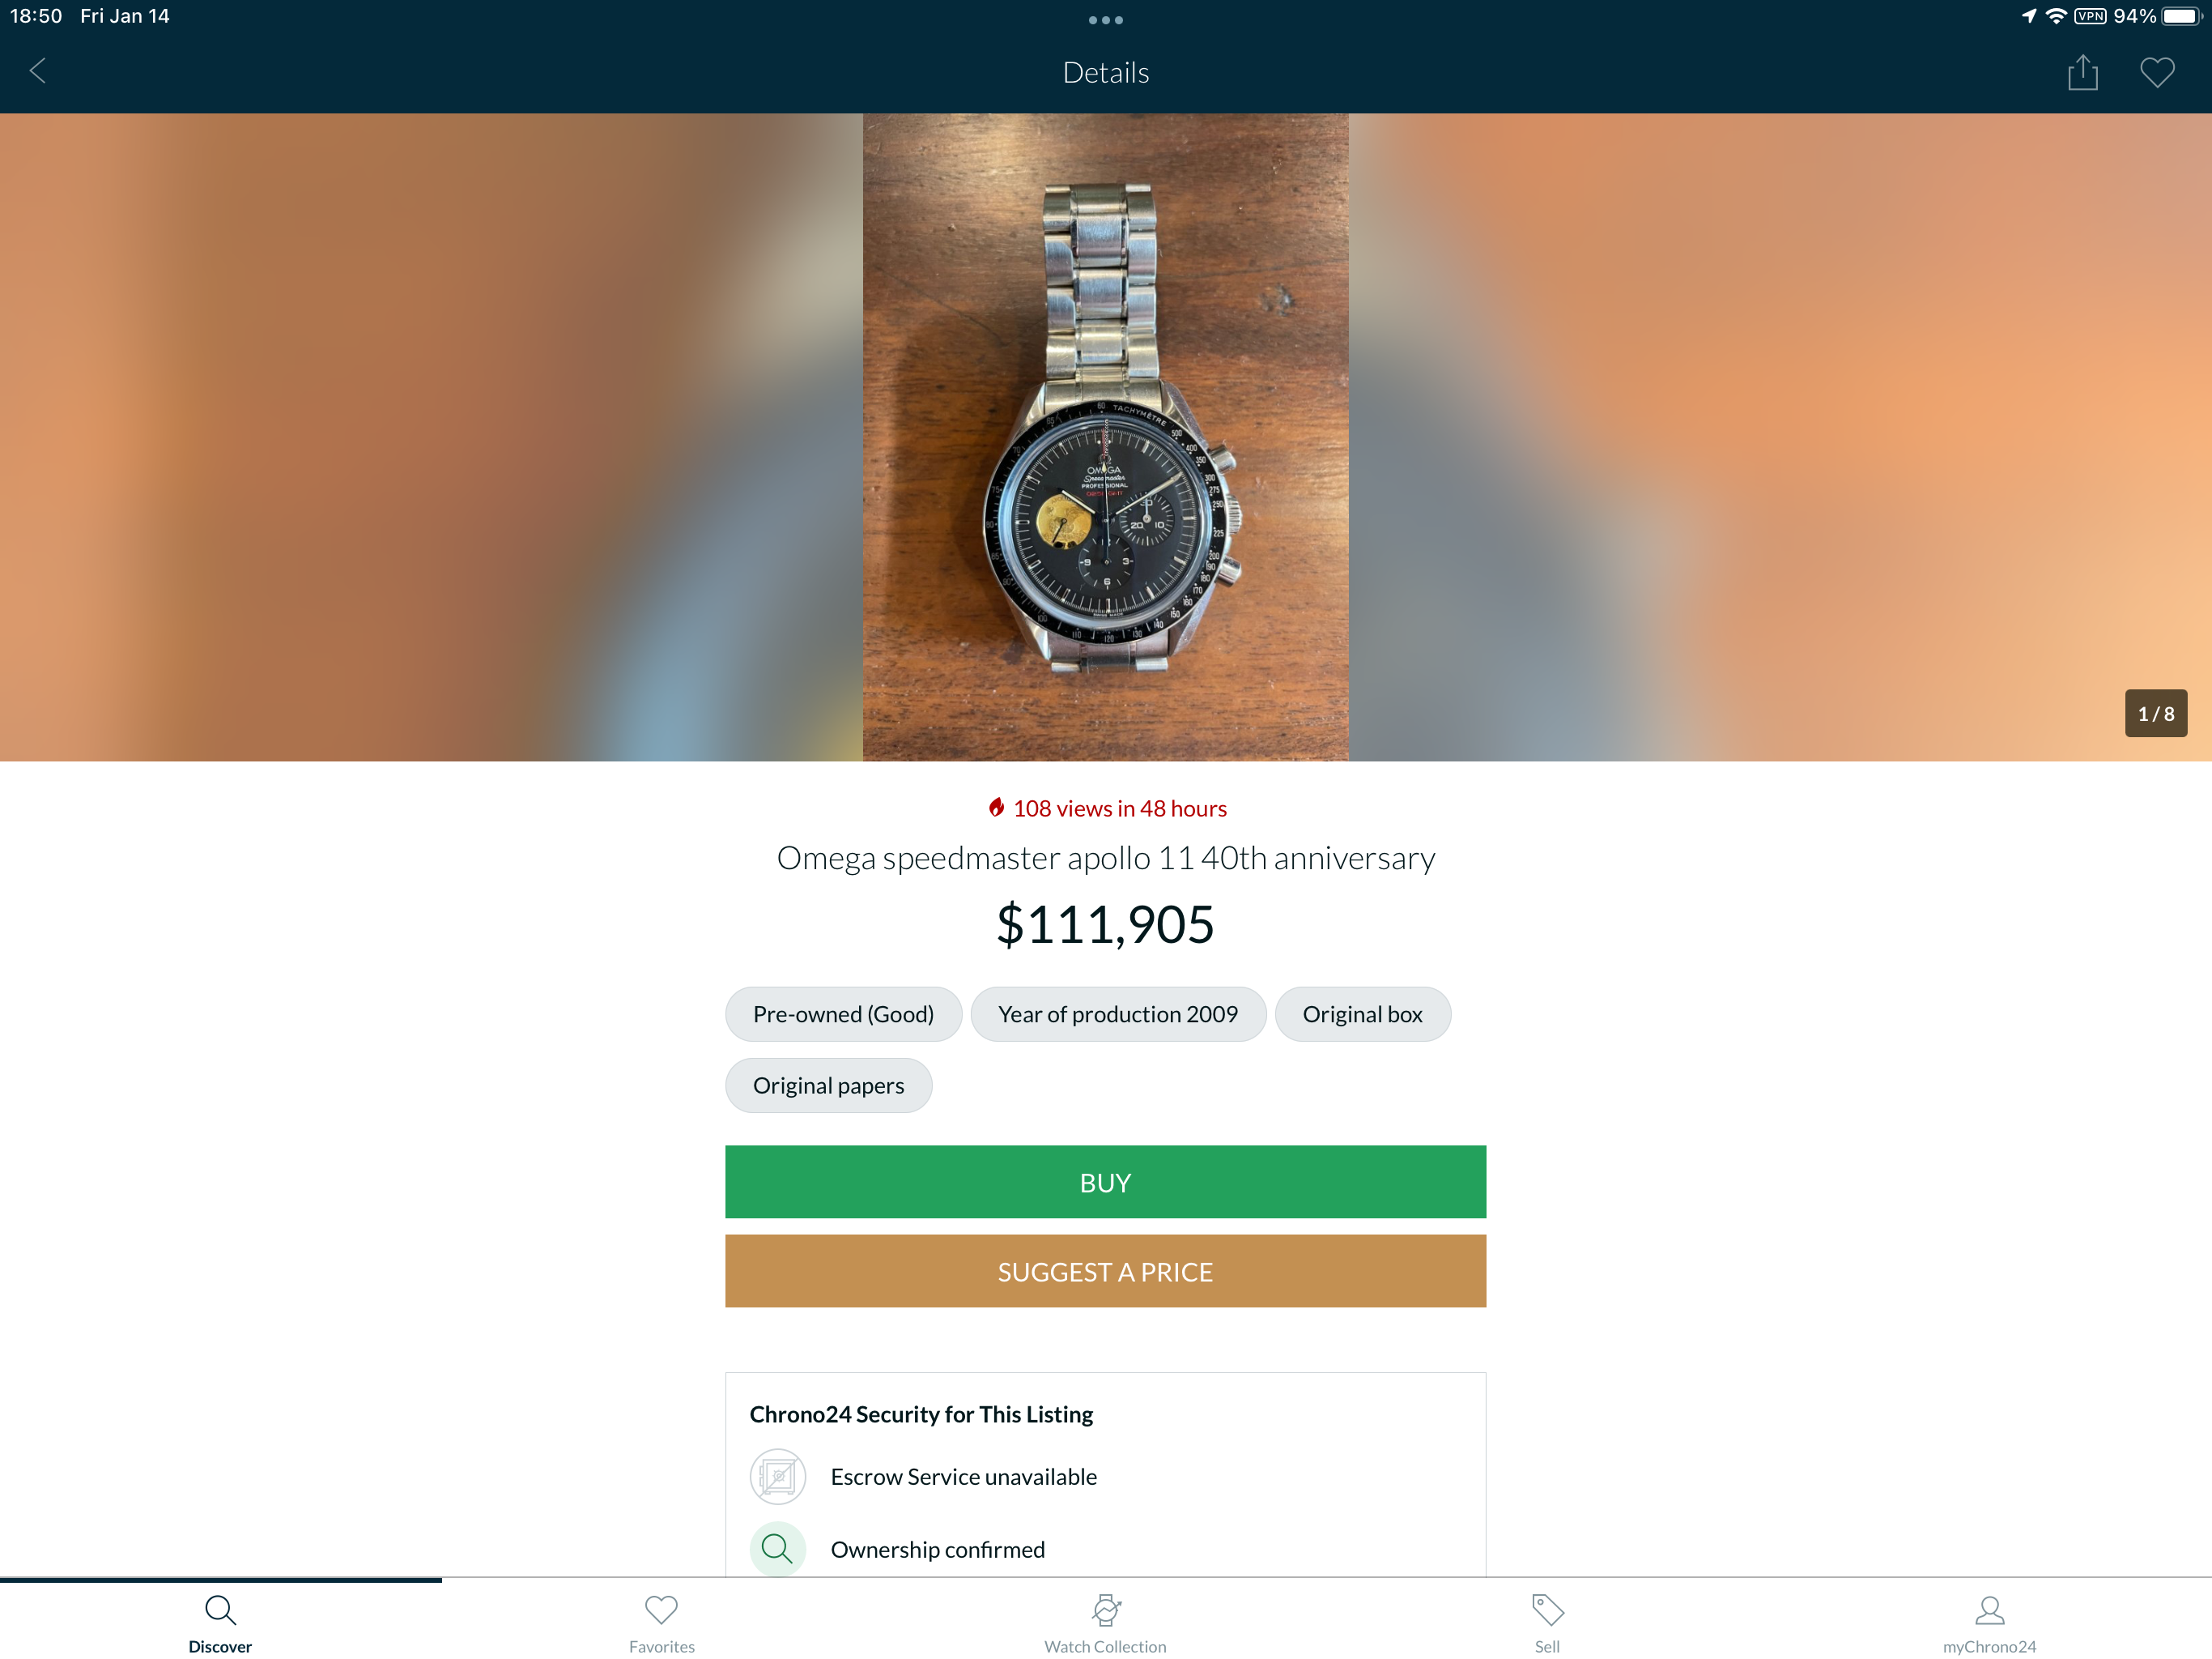Tap the 1/8 image counter badge

click(2155, 714)
